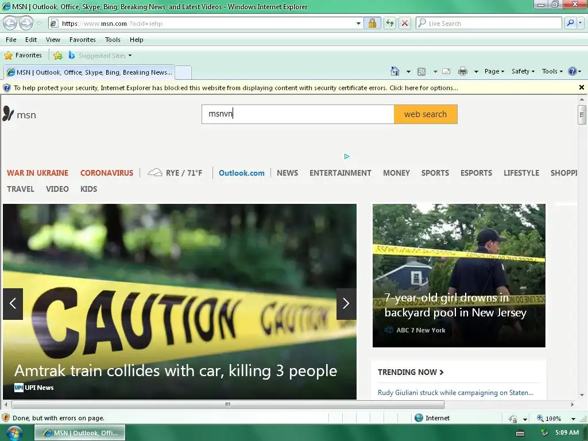Image resolution: width=588 pixels, height=441 pixels.
Task: Open Rudy Giuliani struck trending story
Action: [x=455, y=393]
